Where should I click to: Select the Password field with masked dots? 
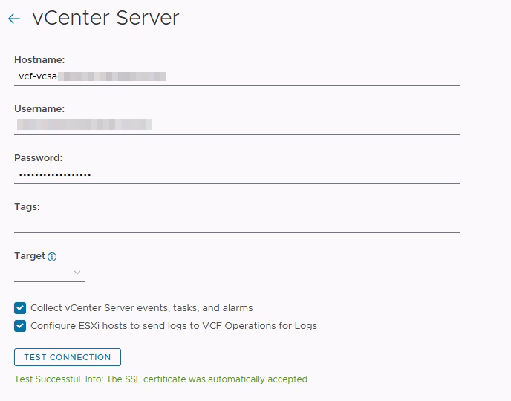tap(236, 174)
